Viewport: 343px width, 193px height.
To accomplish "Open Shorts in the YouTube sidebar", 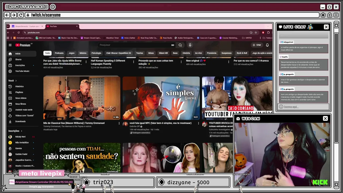I will coord(21,60).
